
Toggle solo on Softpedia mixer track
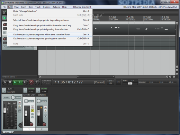(45, 111)
